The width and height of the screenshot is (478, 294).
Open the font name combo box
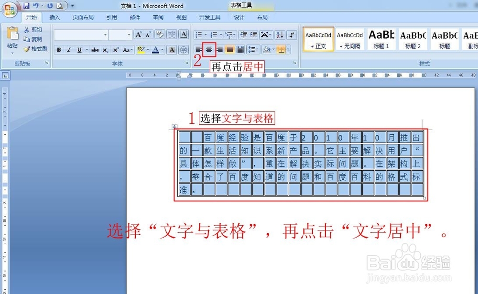(x=81, y=35)
